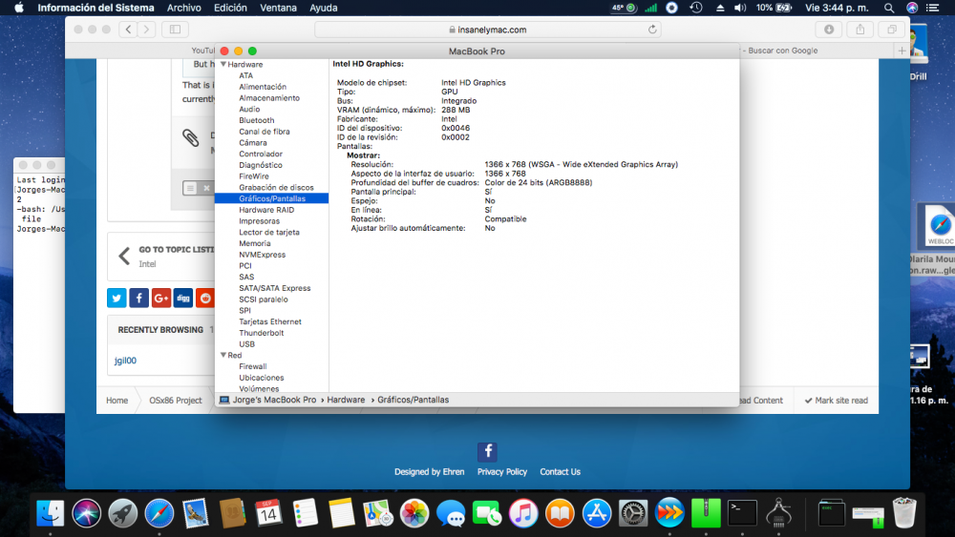Open Ayuda menu
The width and height of the screenshot is (955, 537).
324,8
